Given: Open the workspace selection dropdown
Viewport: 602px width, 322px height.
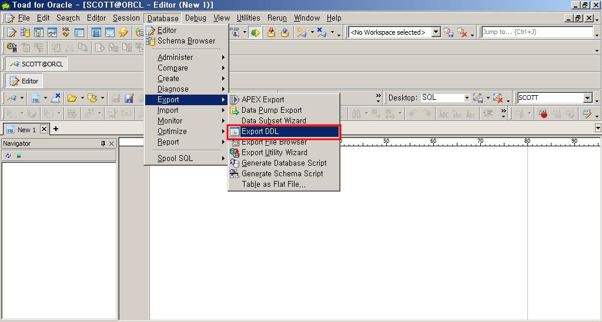Looking at the screenshot, I should click(x=436, y=32).
